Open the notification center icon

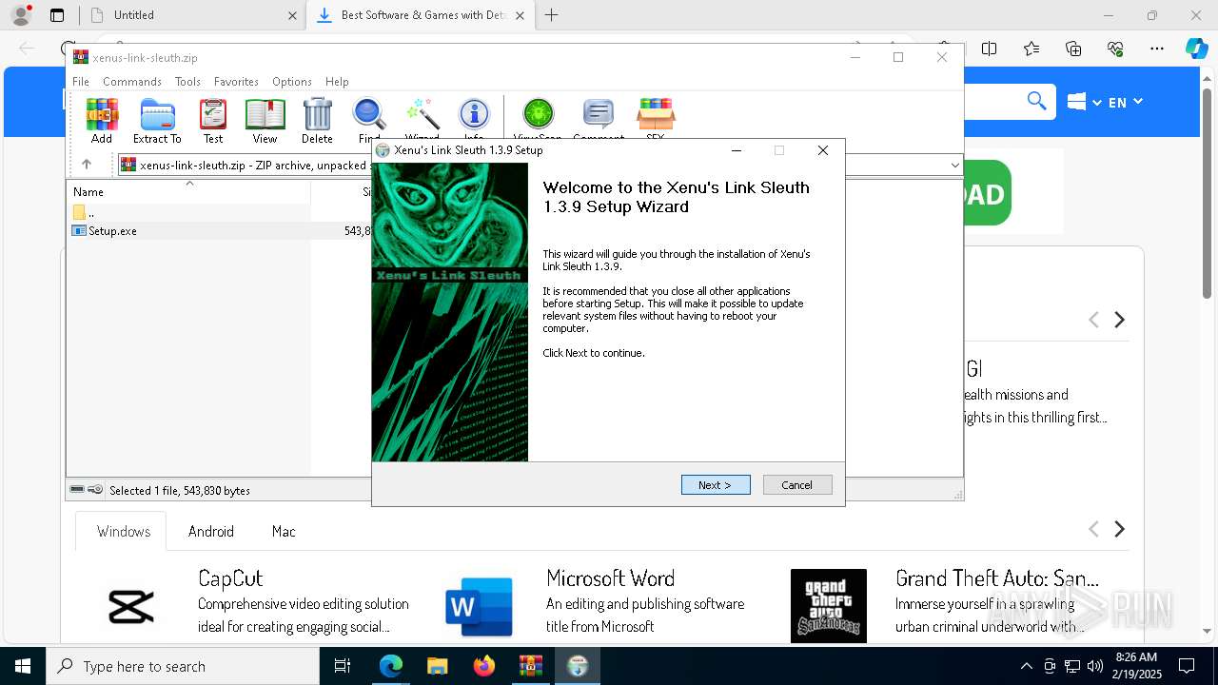(x=1187, y=666)
